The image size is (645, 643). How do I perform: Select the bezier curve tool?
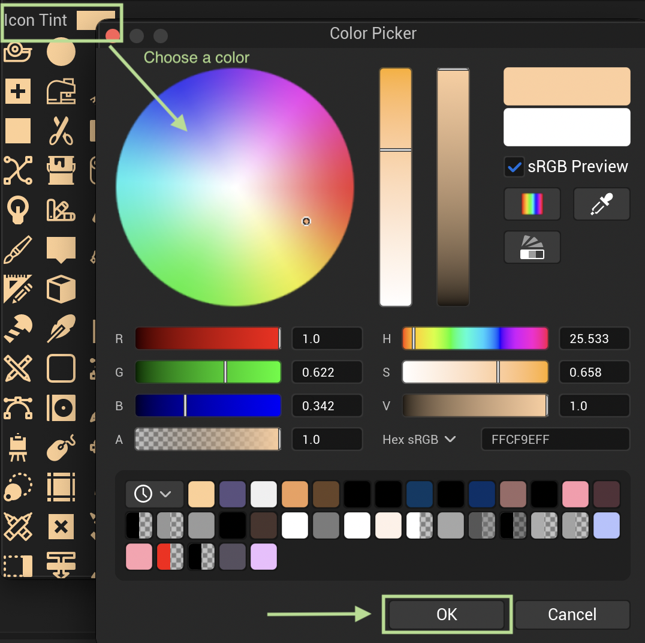18,408
